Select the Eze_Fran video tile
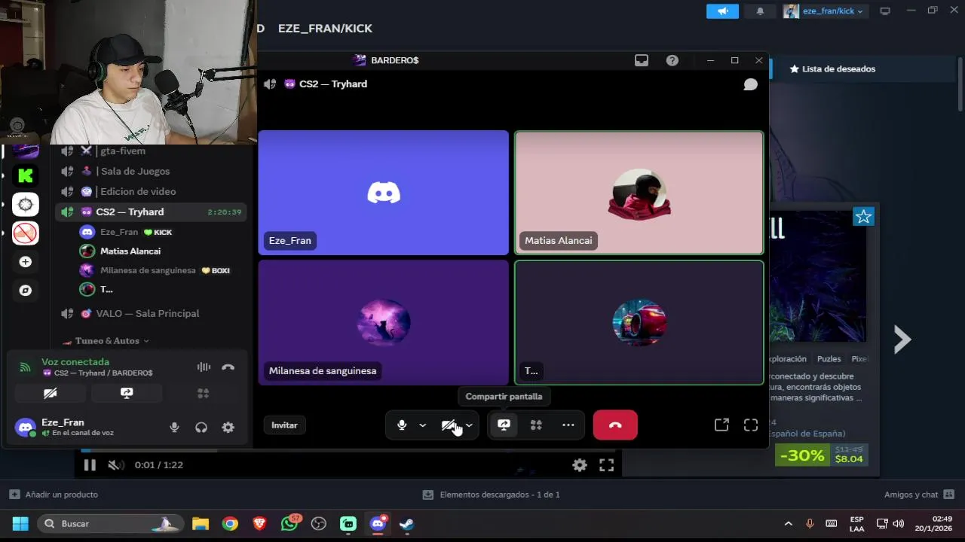 (x=384, y=193)
